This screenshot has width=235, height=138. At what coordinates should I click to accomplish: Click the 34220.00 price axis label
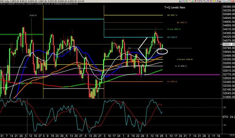click(x=229, y=37)
